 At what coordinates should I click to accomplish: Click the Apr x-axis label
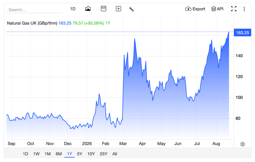142,143
